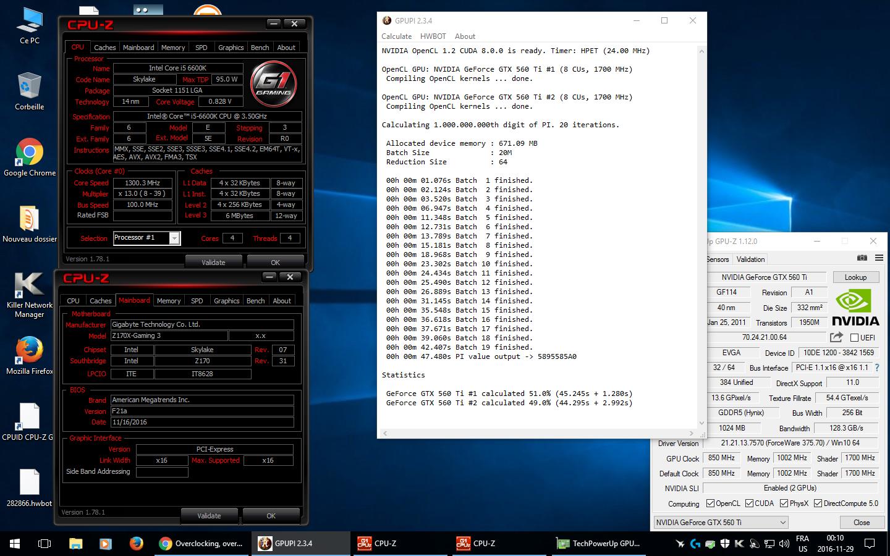This screenshot has height=556, width=890.
Task: Click GPUPI horizontal scrollbar right arrow
Action: point(692,433)
